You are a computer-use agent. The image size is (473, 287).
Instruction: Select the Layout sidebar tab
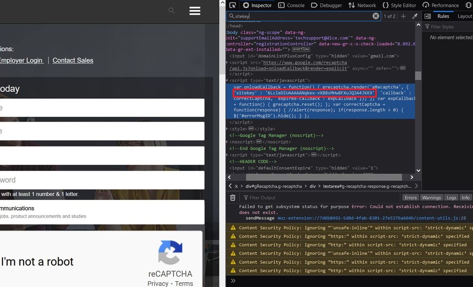coord(464,16)
